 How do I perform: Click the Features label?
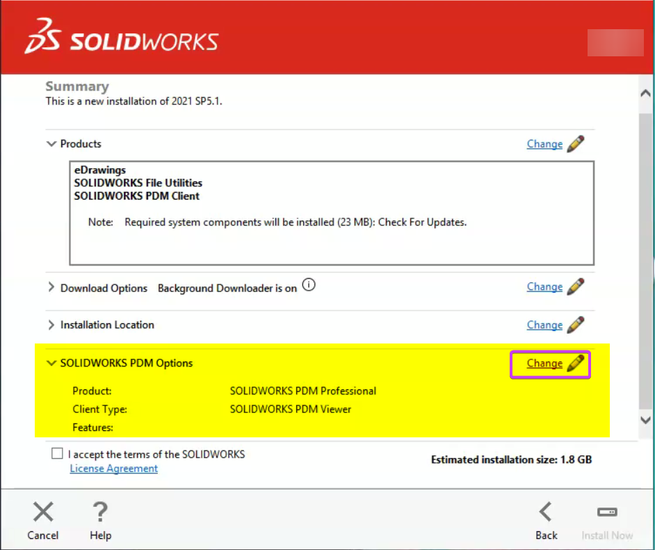coord(92,428)
